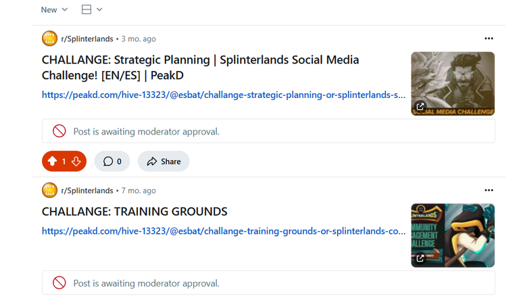The height and width of the screenshot is (298, 519).
Task: Open r/Splinterlands link on 7 mo. ago post
Action: tap(87, 191)
